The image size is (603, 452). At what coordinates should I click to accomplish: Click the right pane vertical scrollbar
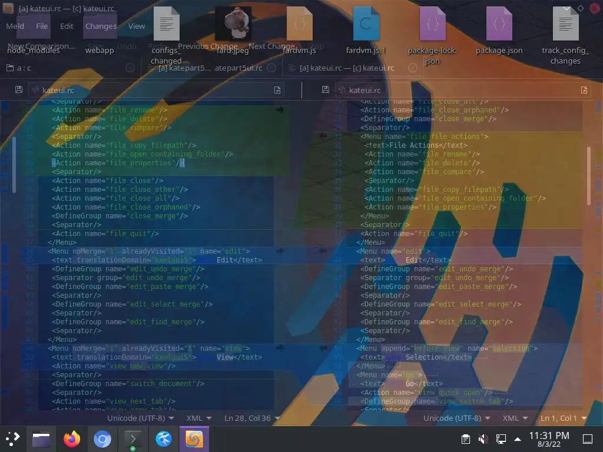coord(589,176)
